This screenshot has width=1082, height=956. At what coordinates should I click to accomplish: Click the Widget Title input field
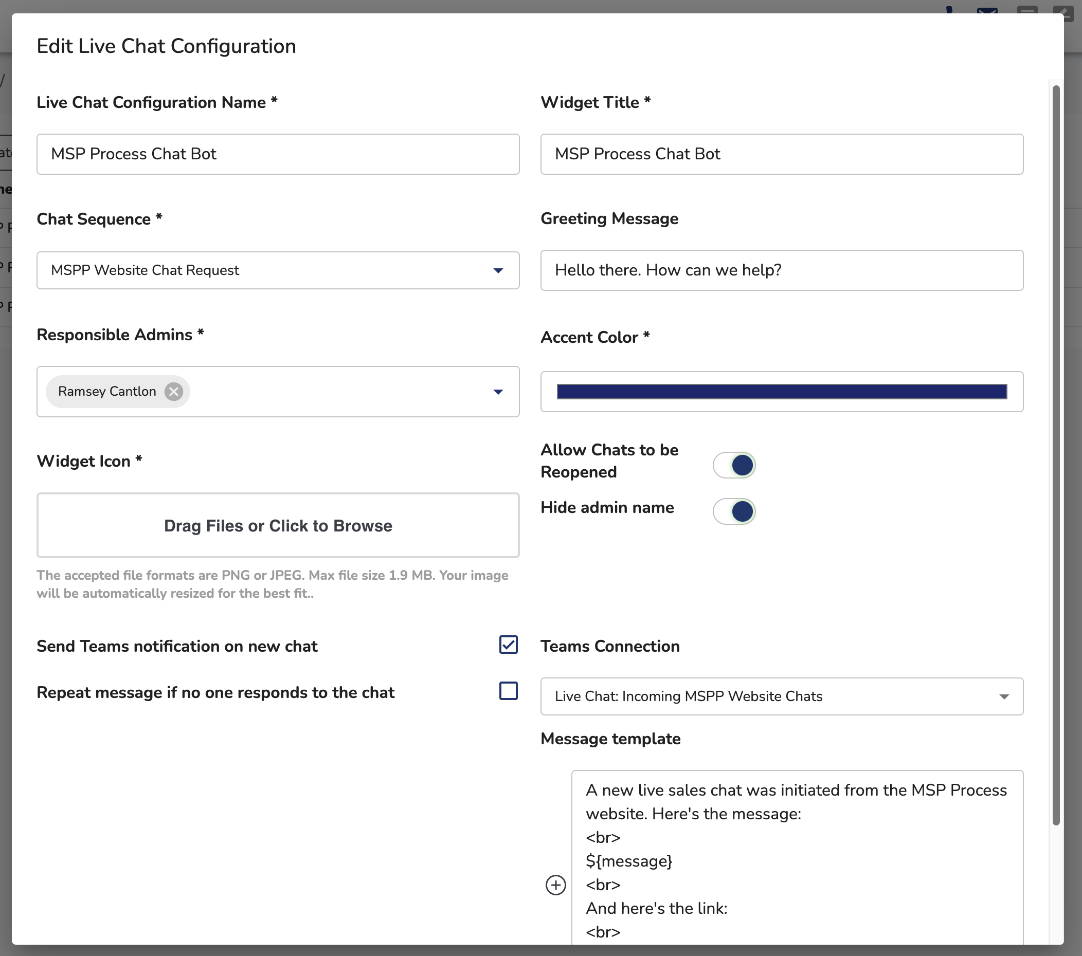click(781, 154)
